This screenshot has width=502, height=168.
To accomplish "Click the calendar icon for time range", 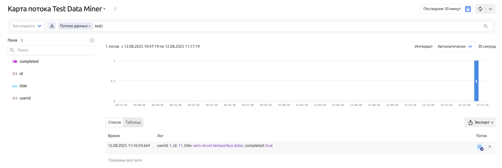I will [468, 9].
